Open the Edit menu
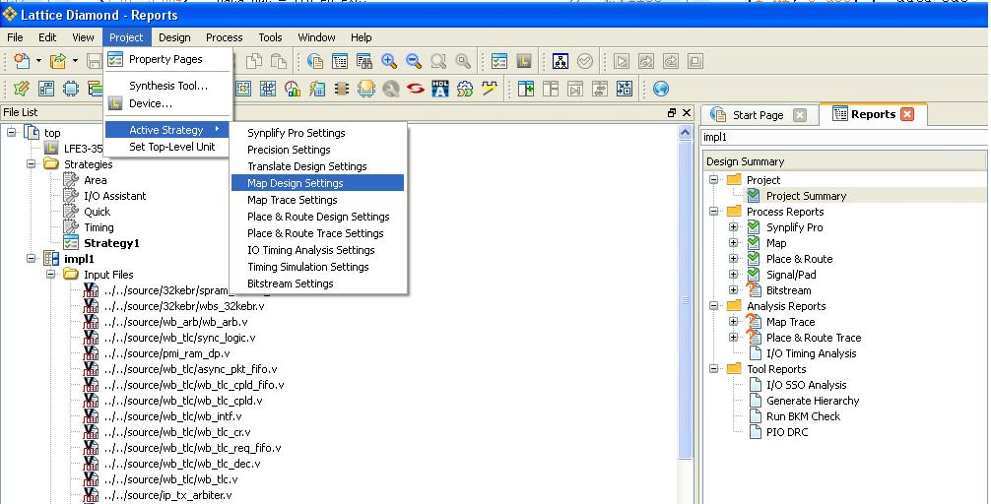This screenshot has width=991, height=504. 47,37
